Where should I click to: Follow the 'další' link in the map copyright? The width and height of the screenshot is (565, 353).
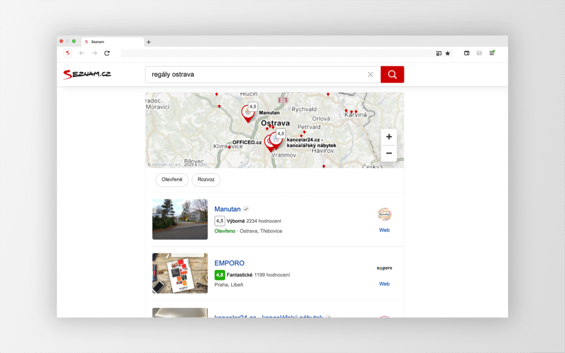[x=202, y=164]
